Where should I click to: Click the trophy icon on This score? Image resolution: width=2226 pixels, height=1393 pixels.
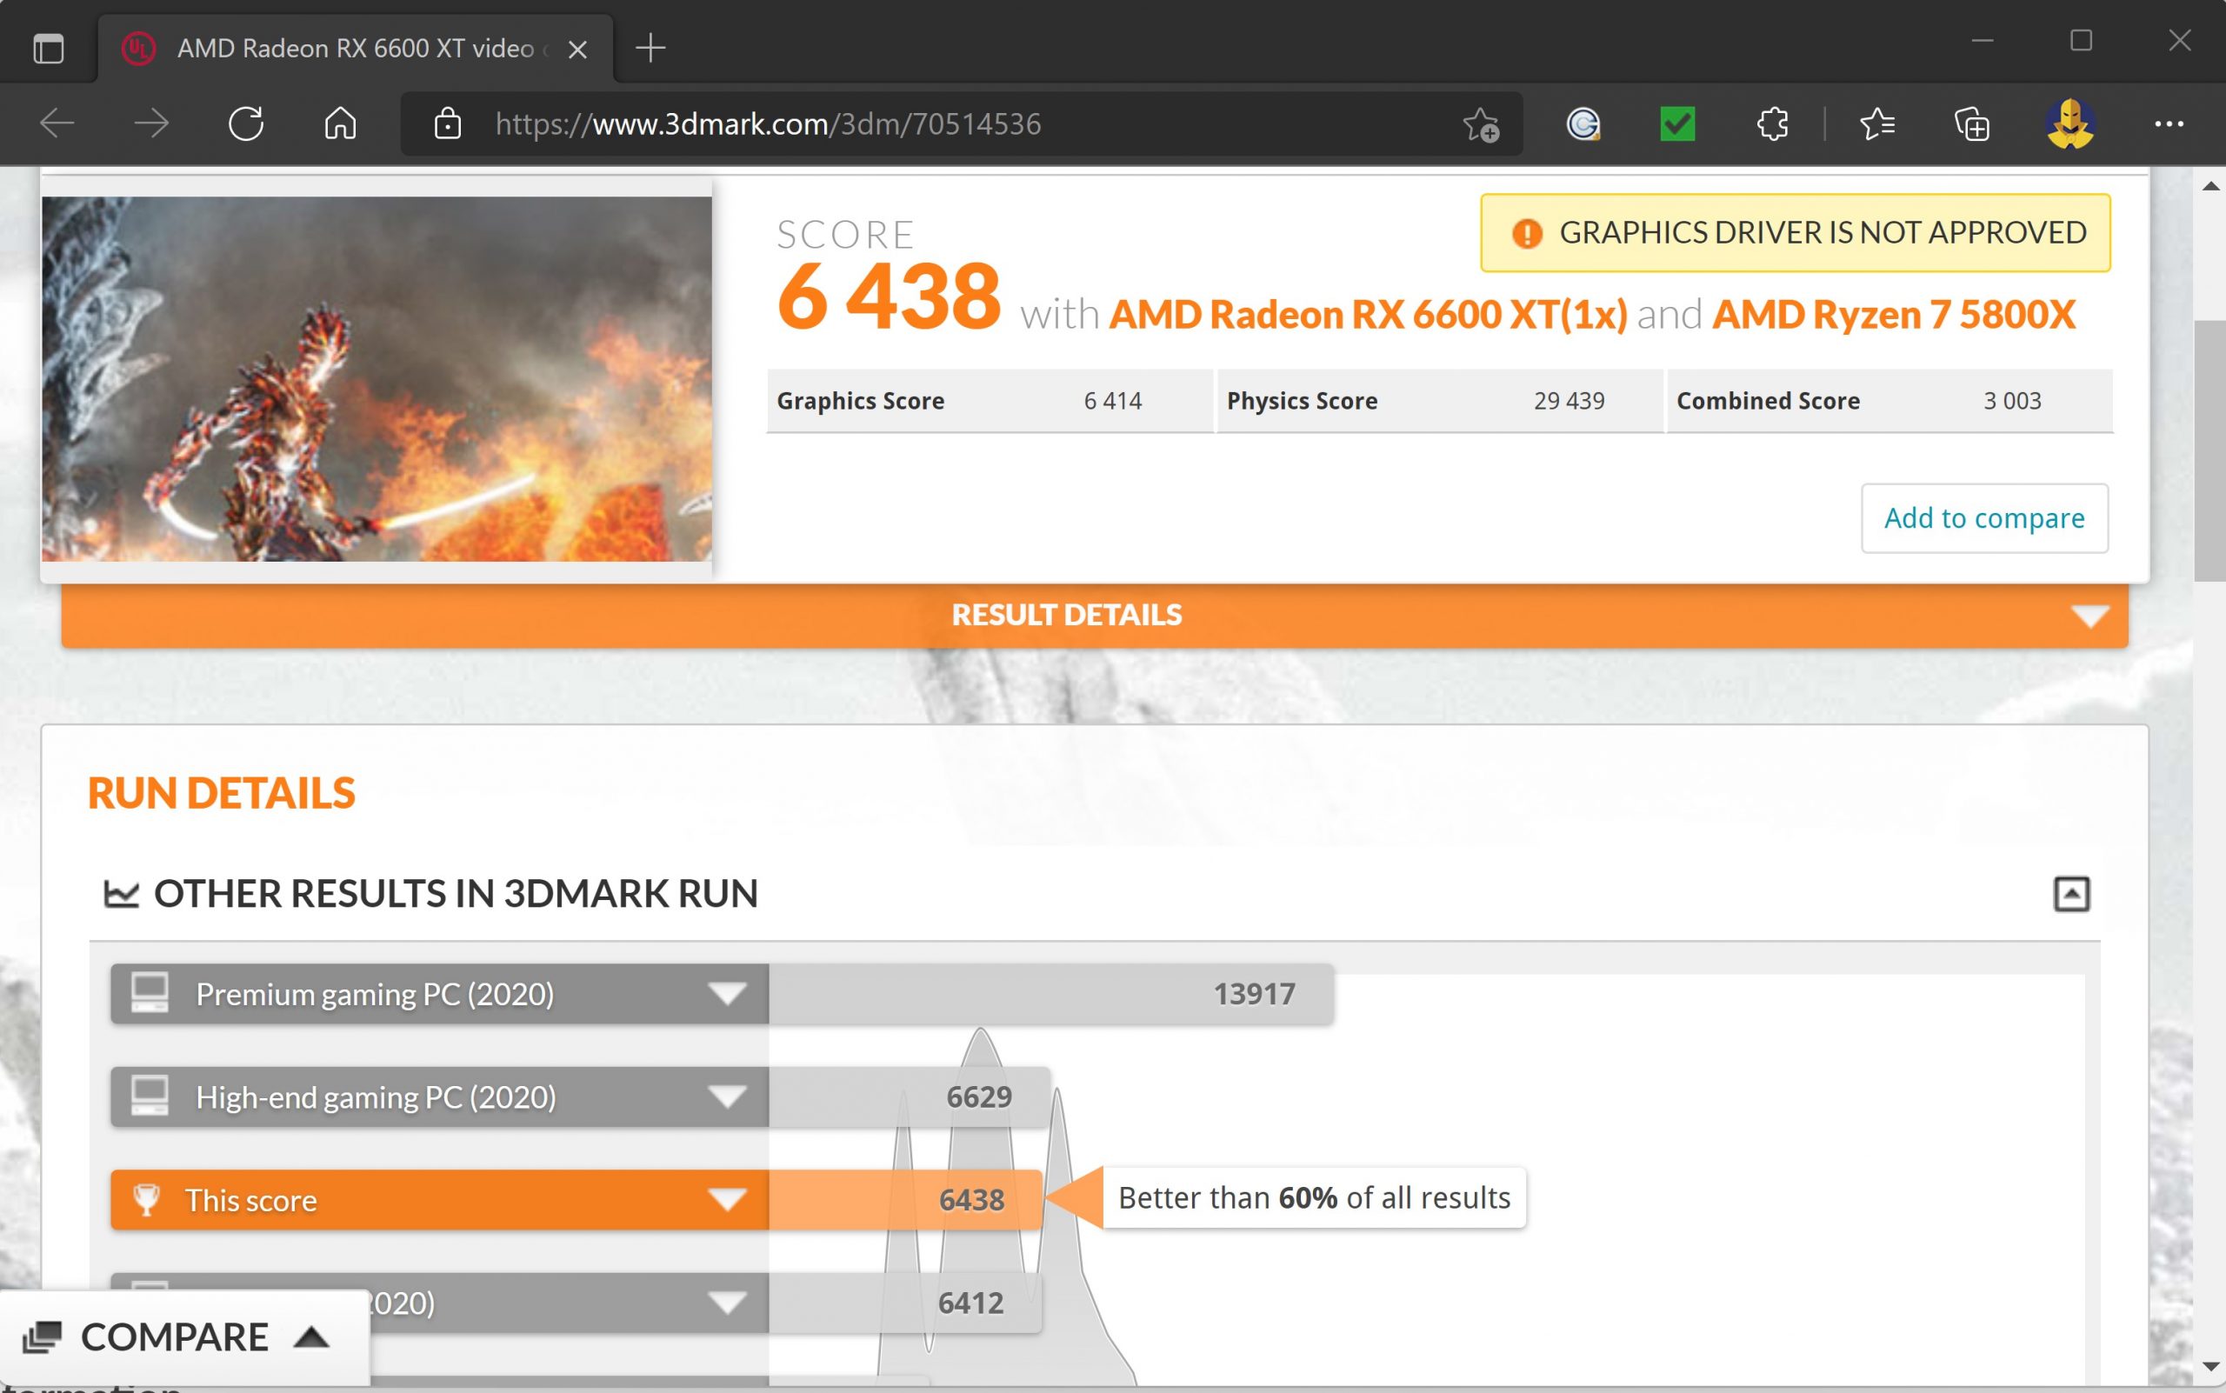(x=146, y=1200)
